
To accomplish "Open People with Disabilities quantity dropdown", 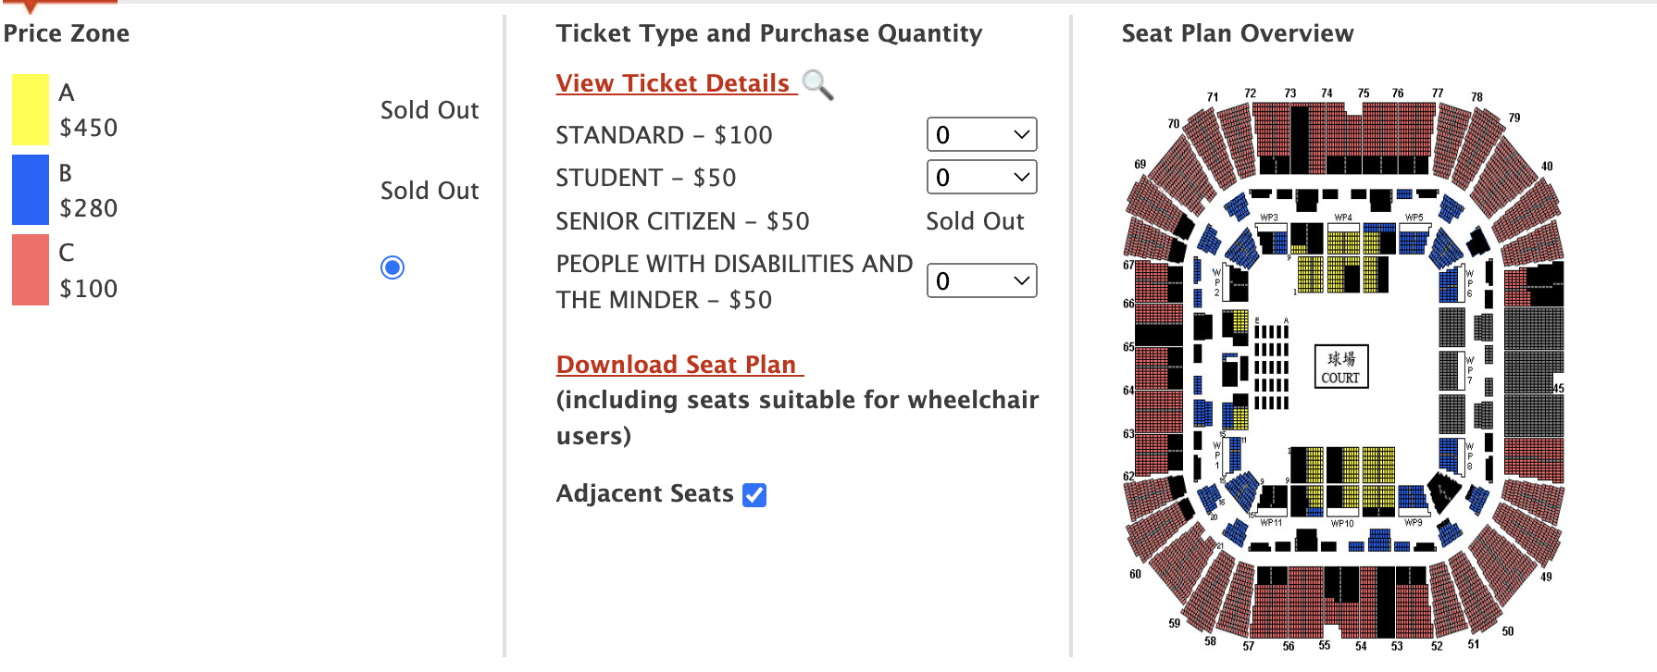I will pos(981,280).
